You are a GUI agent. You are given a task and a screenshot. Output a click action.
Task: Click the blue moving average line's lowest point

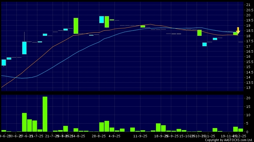click(x=22, y=78)
